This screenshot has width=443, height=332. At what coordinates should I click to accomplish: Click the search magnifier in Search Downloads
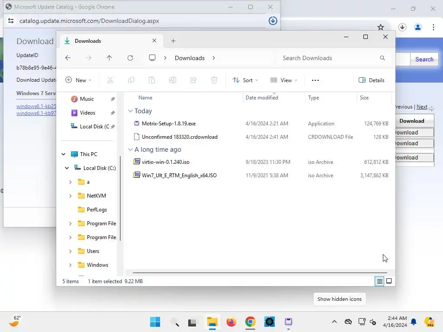pos(382,58)
